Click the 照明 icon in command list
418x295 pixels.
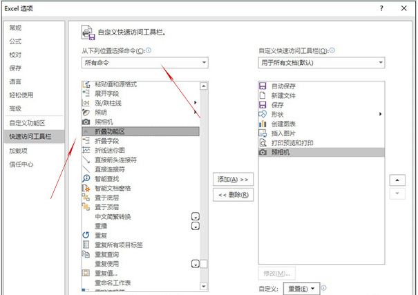click(86, 112)
